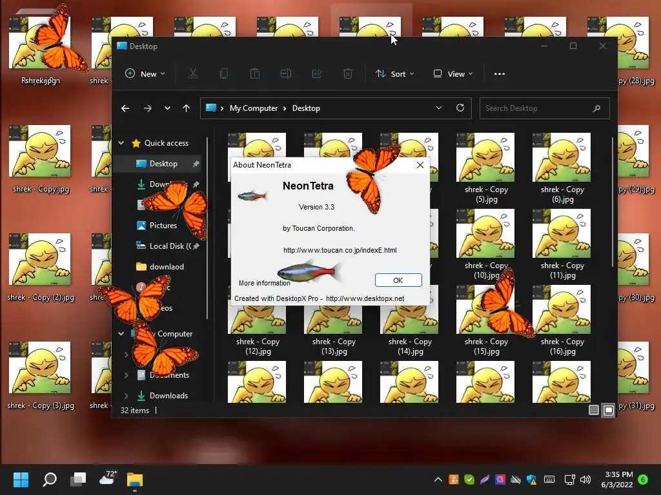The height and width of the screenshot is (495, 661).
Task: Open weather widget showing 72°
Action: [107, 479]
